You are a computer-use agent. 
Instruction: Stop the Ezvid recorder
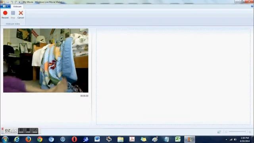click(28, 131)
